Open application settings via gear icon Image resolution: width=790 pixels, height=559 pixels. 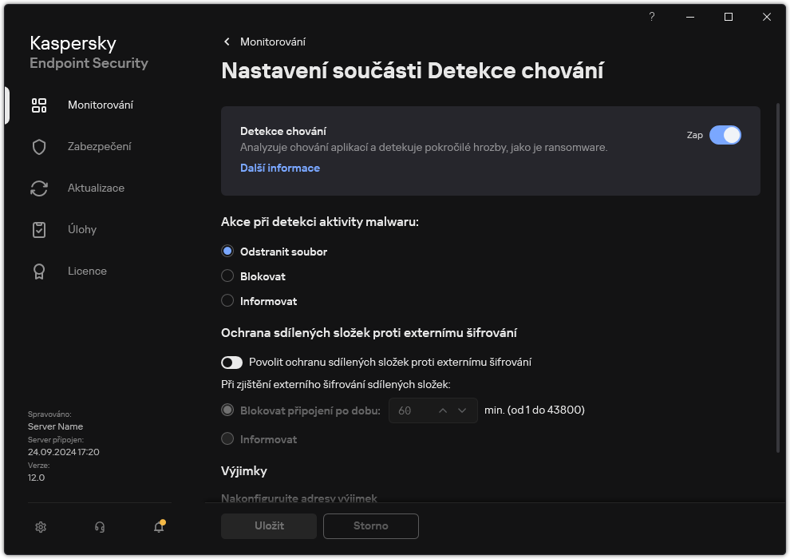[x=40, y=527]
